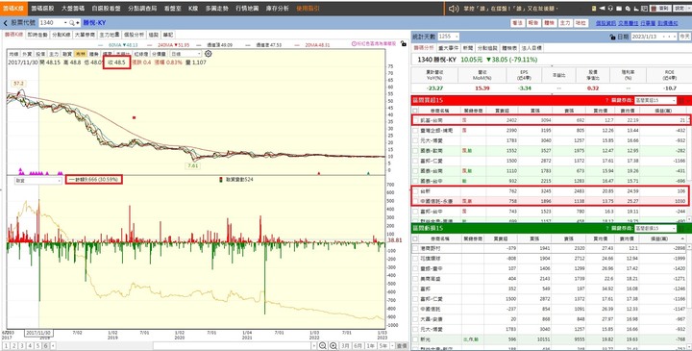Click the left arrow of chart scrollbar
The height and width of the screenshot is (351, 692).
(x=54, y=345)
